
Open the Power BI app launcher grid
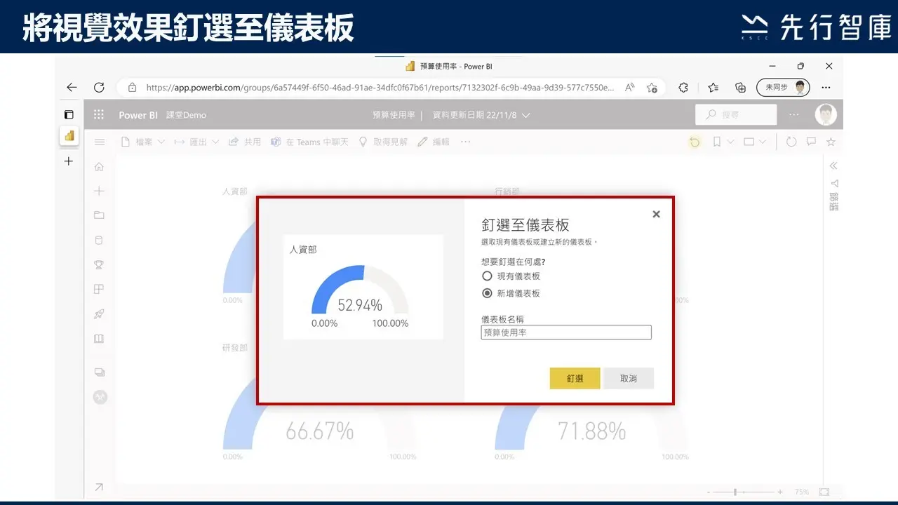[x=99, y=115]
